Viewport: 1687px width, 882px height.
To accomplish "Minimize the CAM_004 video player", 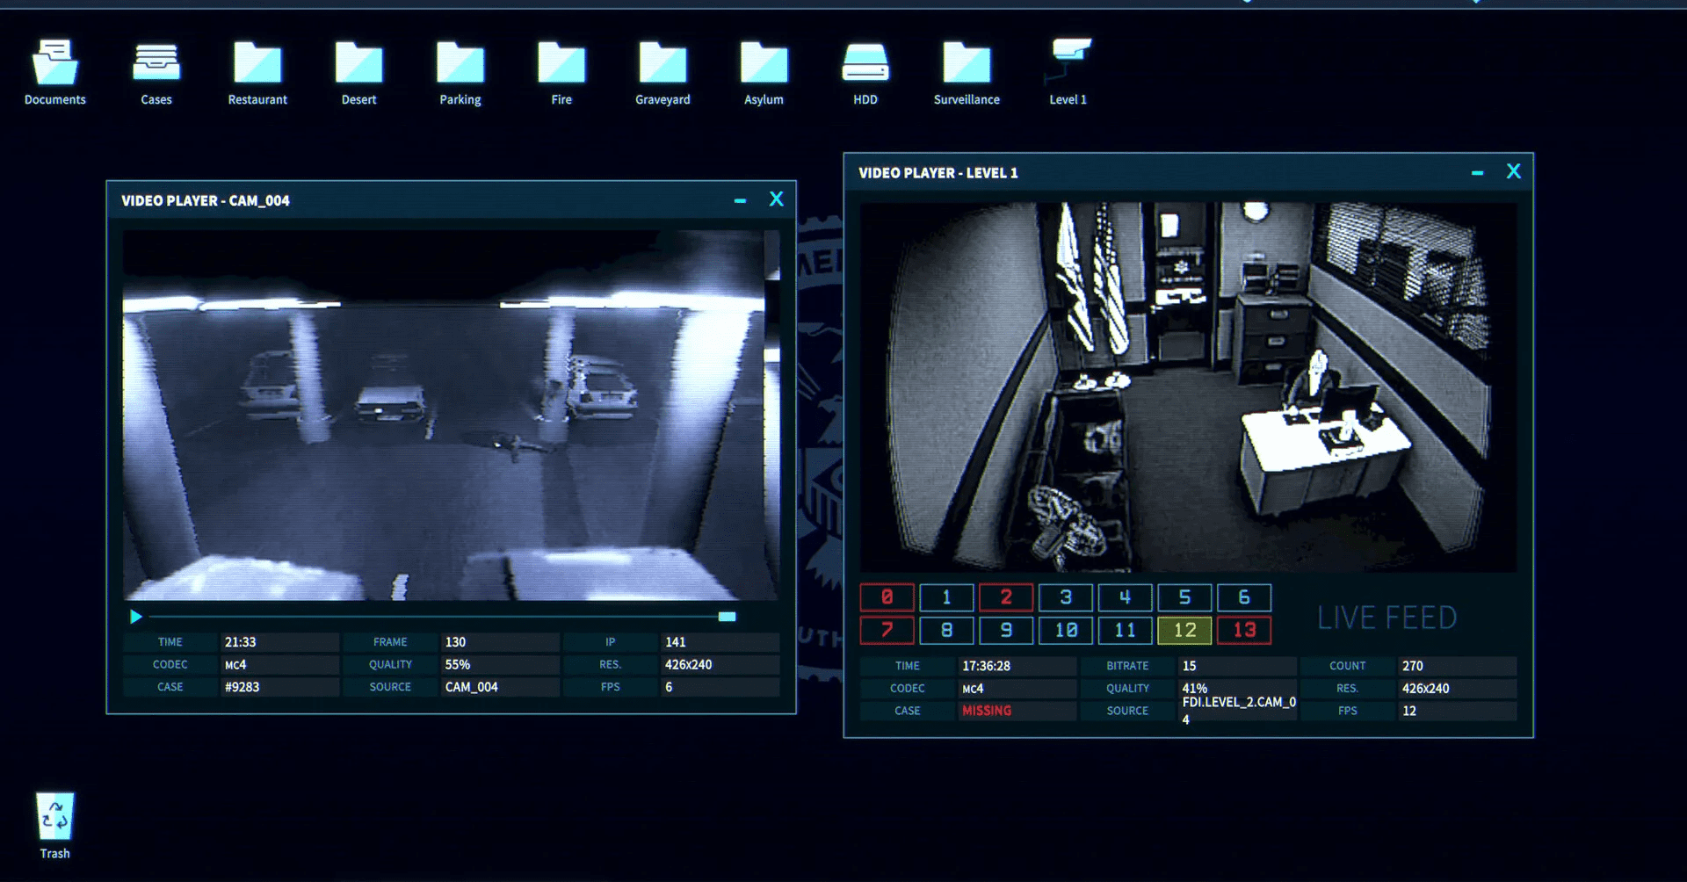I will 740,201.
